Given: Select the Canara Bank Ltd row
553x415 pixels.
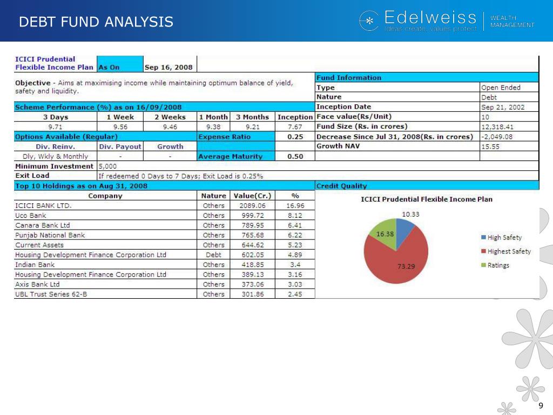Looking at the screenshot, I should pyautogui.click(x=164, y=225).
